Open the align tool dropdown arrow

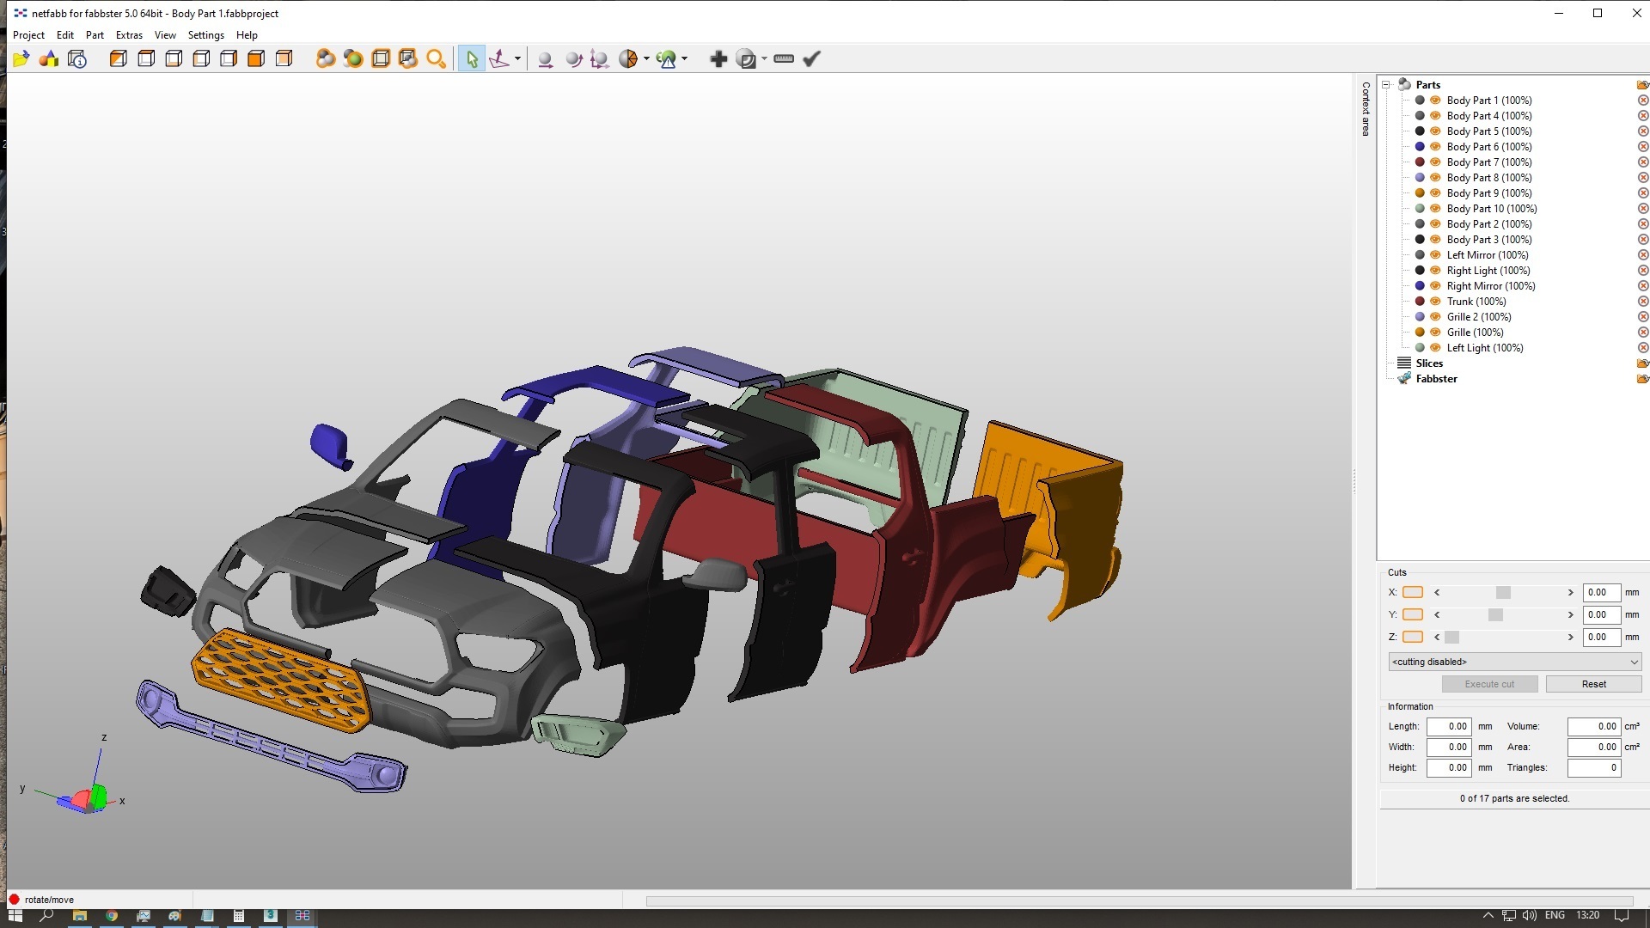517,58
